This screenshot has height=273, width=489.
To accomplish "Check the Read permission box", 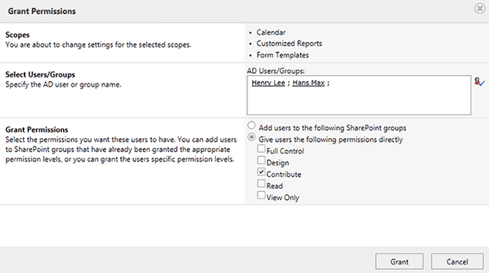I will pos(261,184).
